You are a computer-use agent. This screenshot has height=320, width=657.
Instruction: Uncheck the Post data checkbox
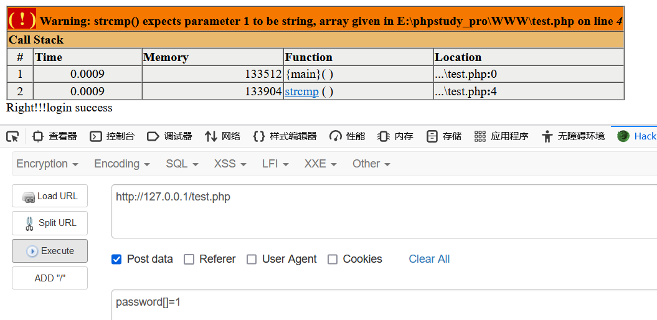116,259
